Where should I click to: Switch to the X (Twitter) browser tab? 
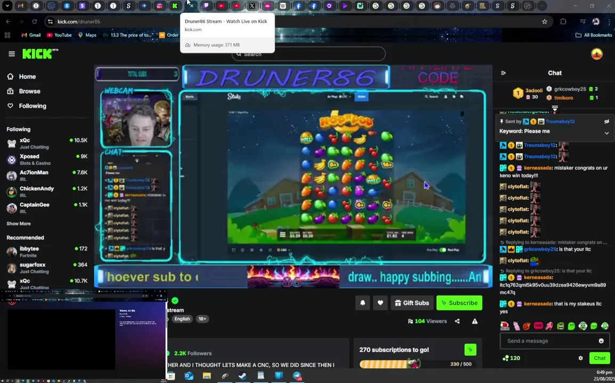pos(252,6)
